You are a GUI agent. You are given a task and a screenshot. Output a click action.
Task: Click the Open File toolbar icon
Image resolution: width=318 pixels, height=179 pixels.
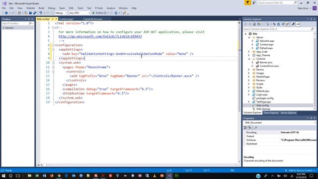click(x=26, y=13)
